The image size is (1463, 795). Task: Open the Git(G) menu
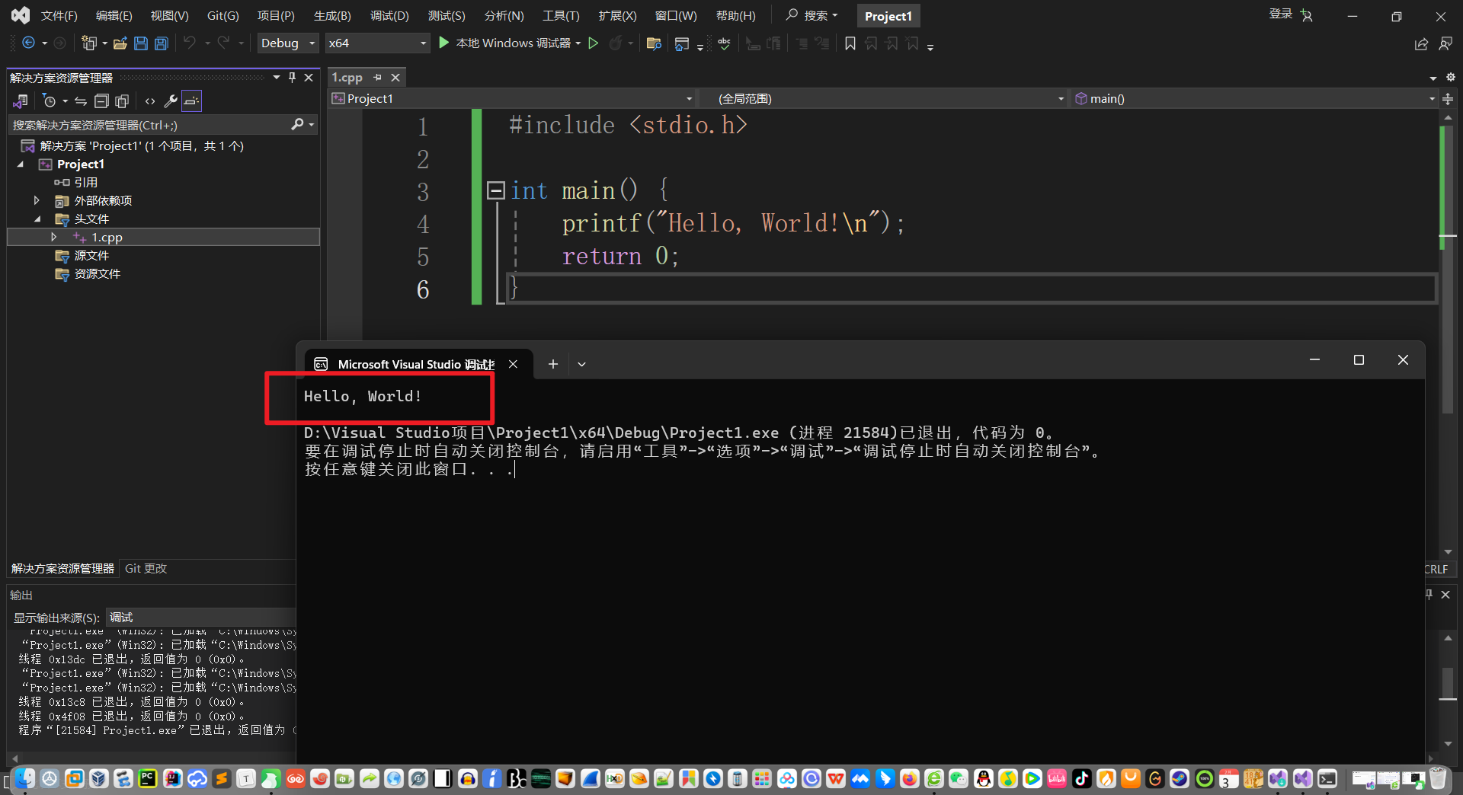click(x=222, y=16)
